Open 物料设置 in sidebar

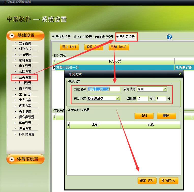[25, 60]
